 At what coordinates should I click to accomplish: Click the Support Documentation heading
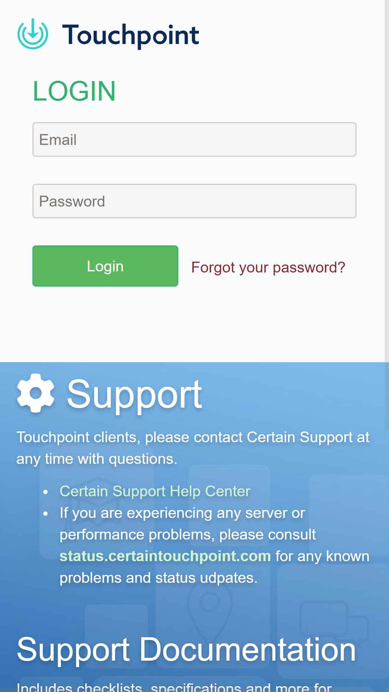tap(187, 649)
